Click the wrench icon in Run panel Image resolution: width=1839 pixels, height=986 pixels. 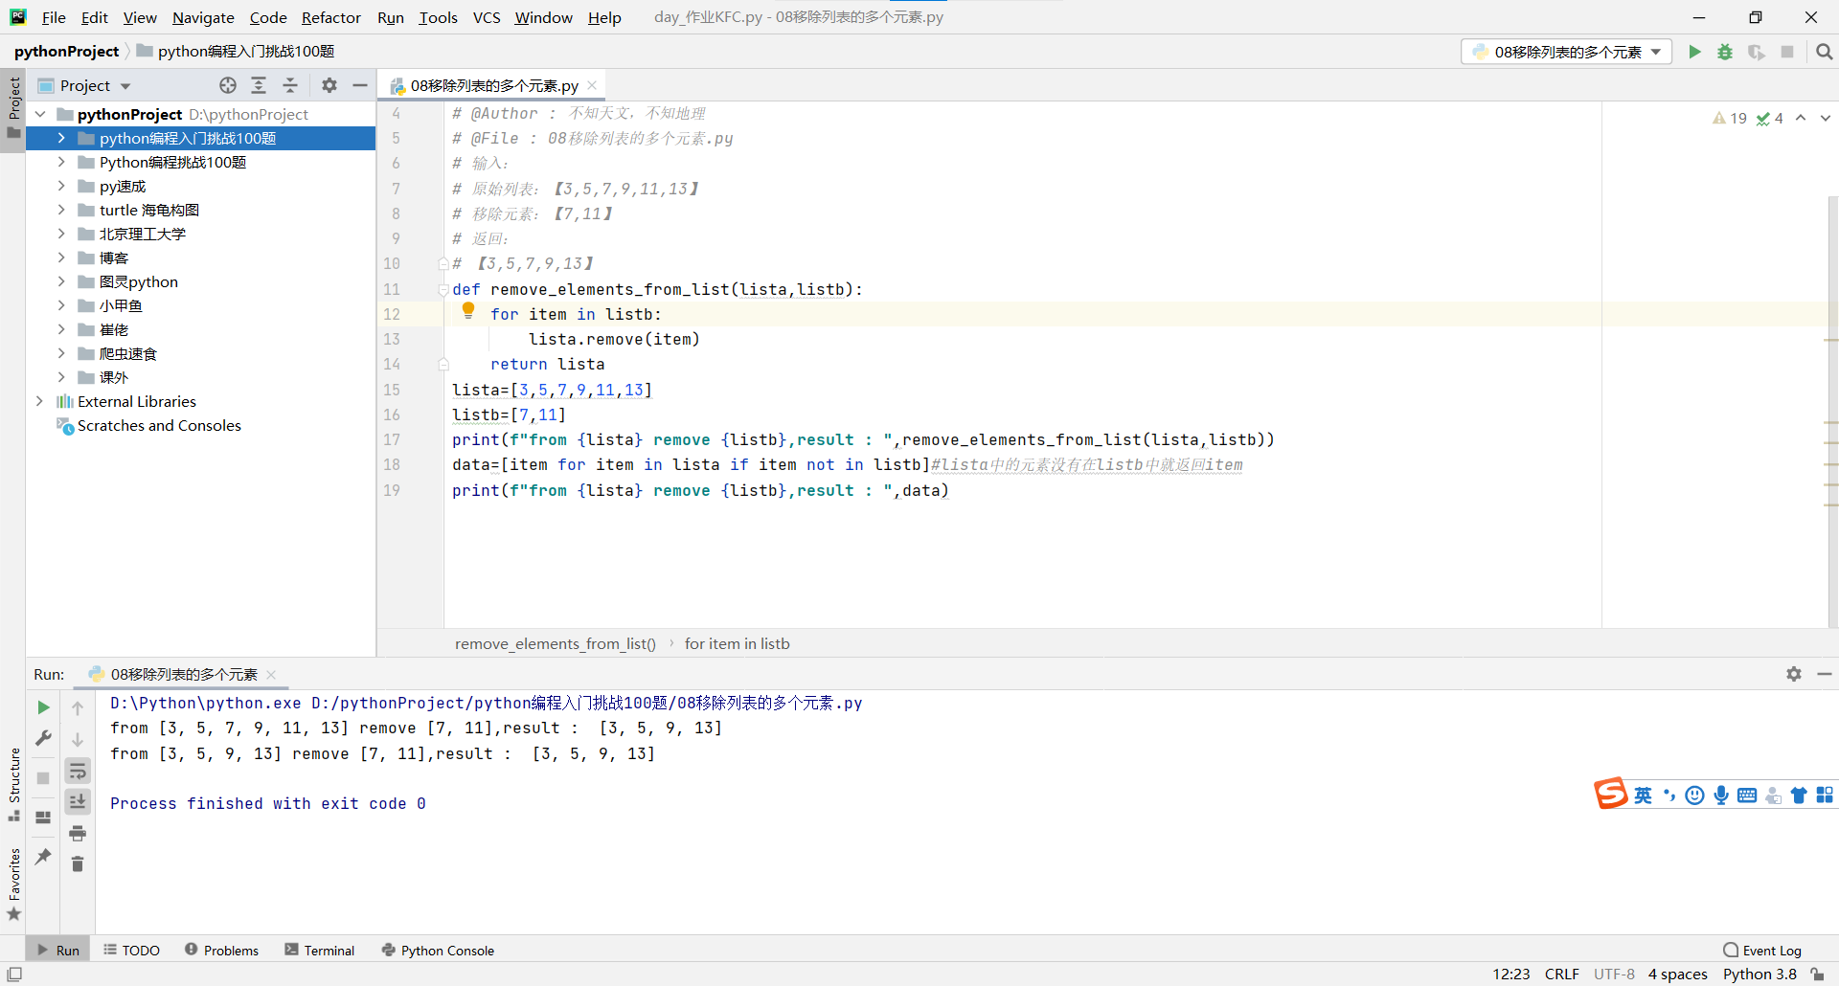tap(43, 738)
